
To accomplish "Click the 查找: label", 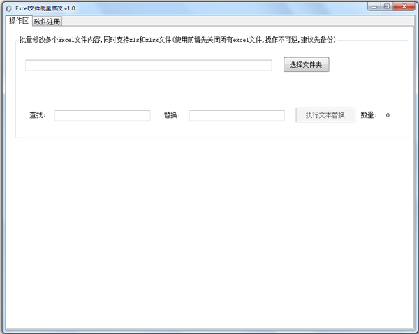I will click(x=38, y=115).
